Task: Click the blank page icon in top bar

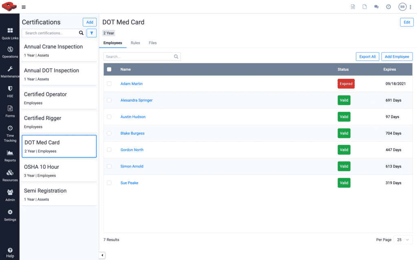Action: point(364,6)
